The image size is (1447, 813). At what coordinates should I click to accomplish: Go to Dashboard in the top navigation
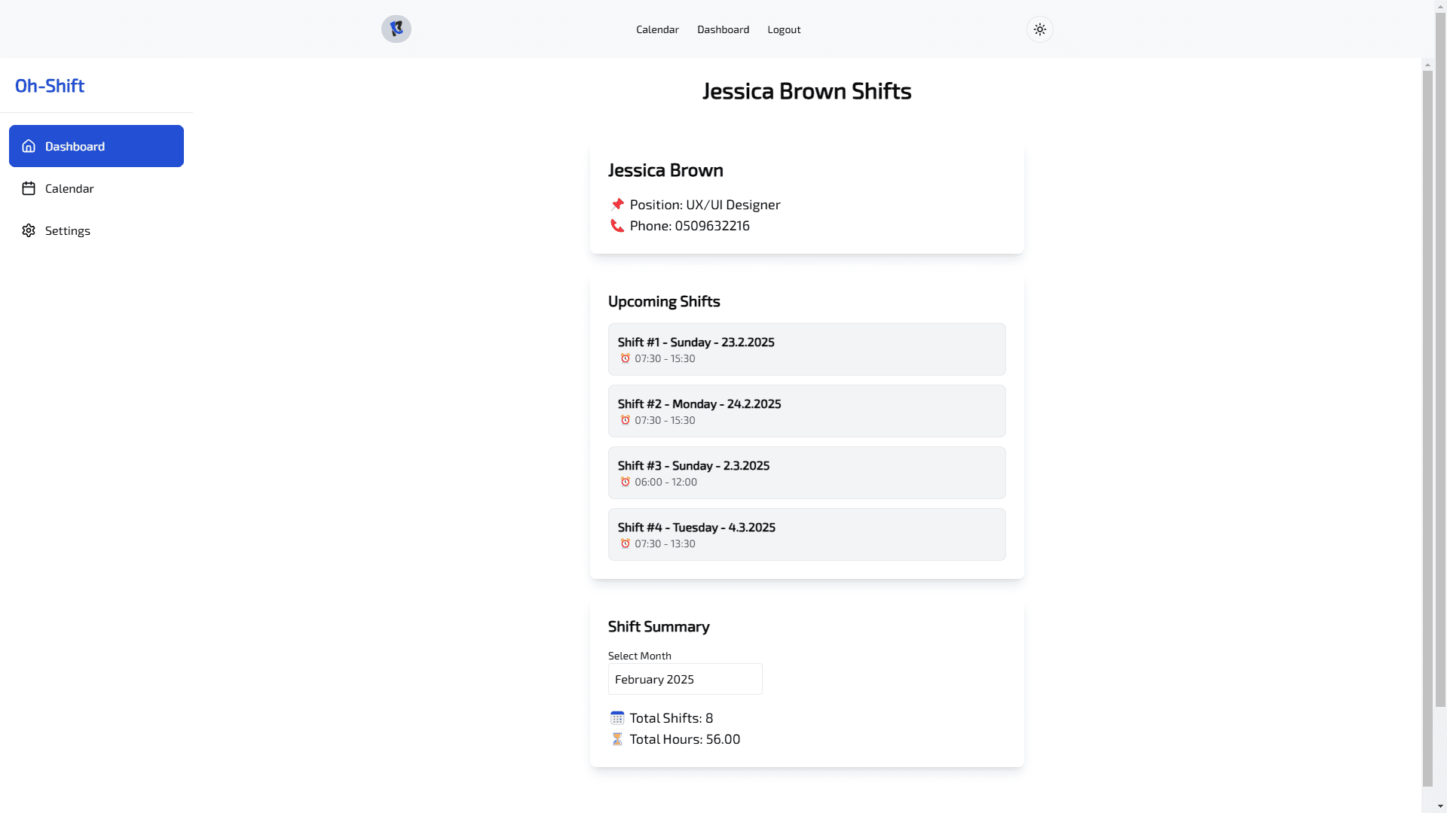click(723, 29)
